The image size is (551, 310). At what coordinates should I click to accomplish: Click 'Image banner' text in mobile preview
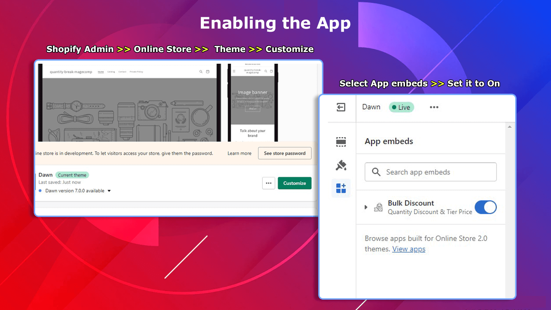(252, 92)
